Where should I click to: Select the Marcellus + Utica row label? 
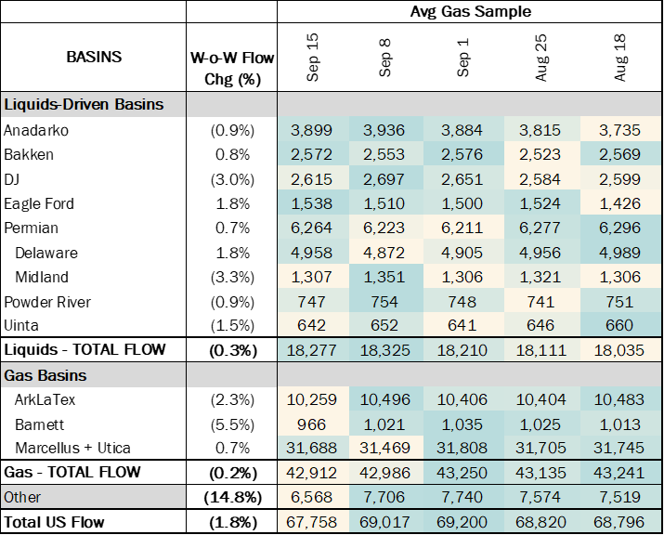tap(72, 448)
